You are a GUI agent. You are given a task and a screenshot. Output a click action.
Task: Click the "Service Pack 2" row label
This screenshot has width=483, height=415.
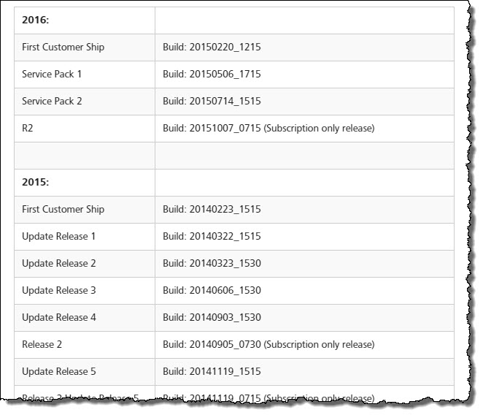52,101
